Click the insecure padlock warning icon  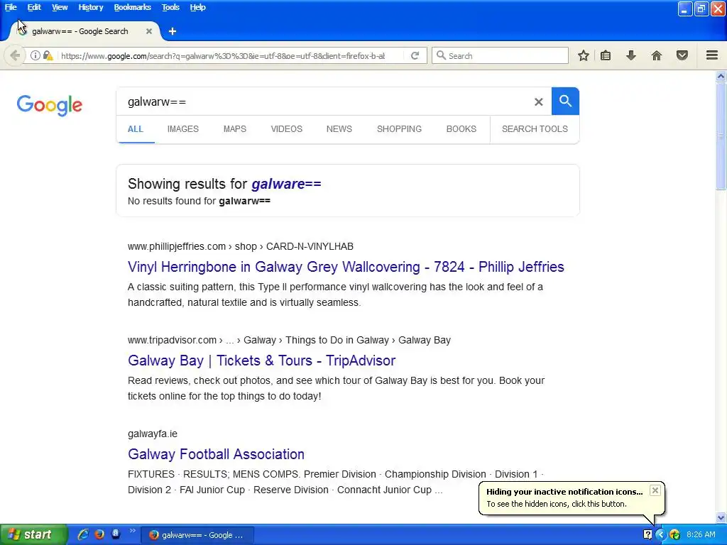pyautogui.click(x=48, y=55)
